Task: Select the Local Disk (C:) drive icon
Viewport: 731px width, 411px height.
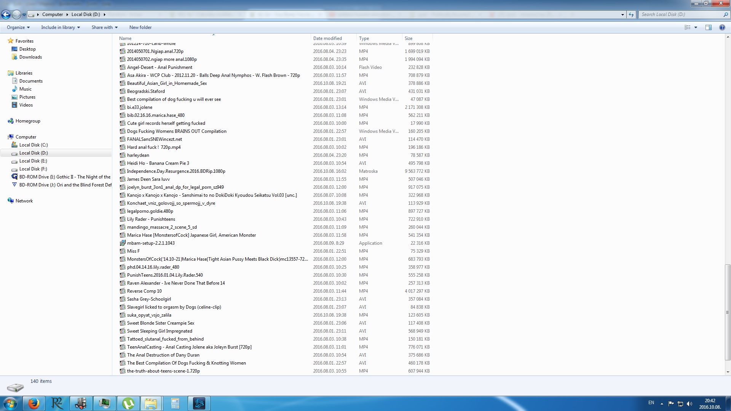Action: point(14,145)
